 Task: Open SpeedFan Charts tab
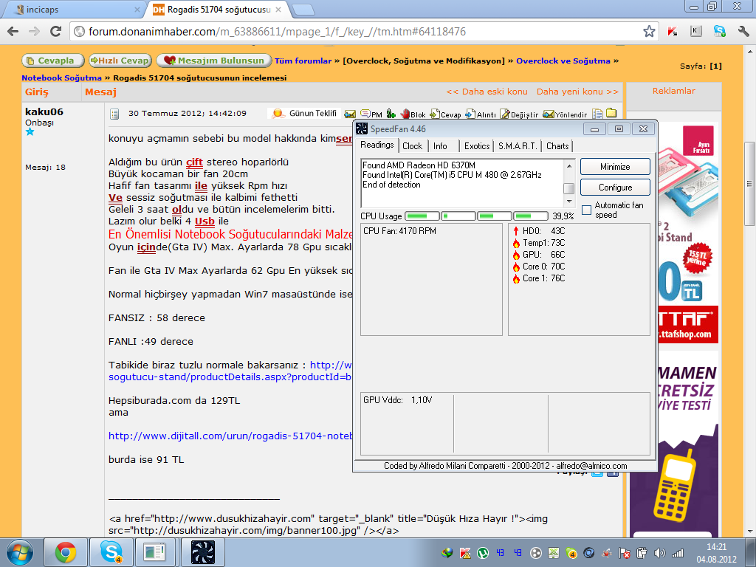(557, 146)
